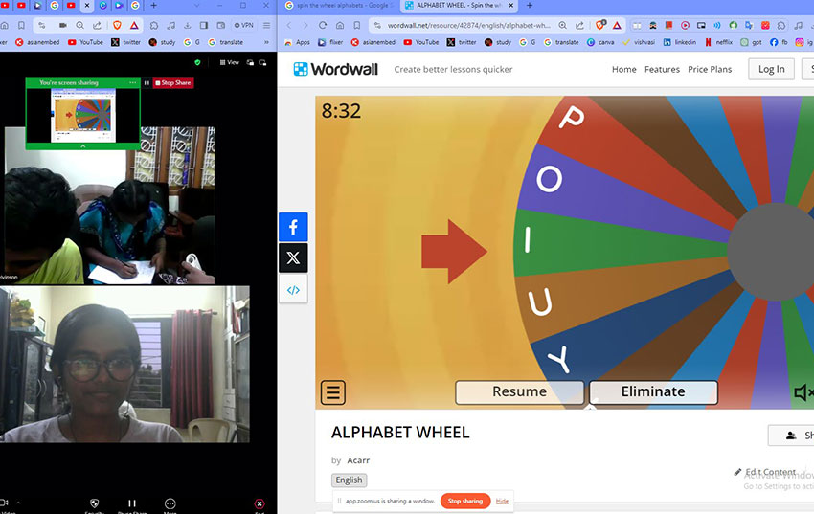Expand the hidden bookmarks chevron in the left browser
Image resolution: width=814 pixels, height=514 pixels.
click(266, 42)
